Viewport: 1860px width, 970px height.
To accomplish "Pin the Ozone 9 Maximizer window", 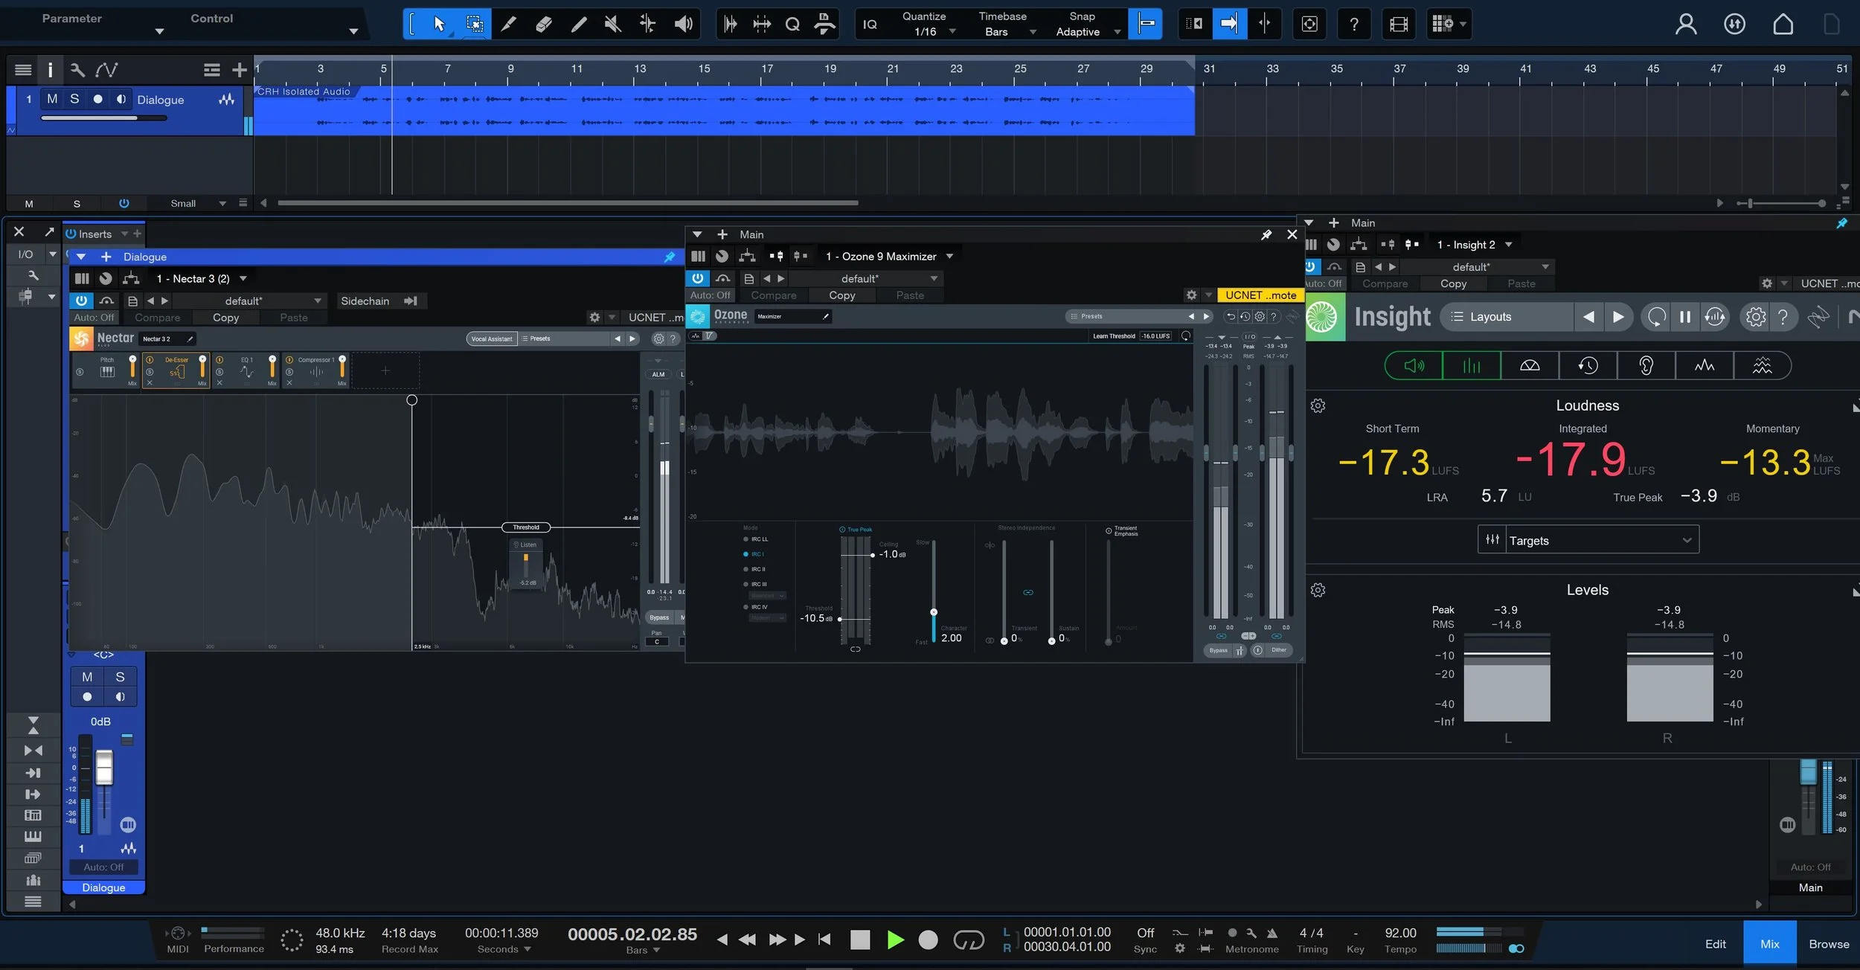I will pyautogui.click(x=1266, y=234).
